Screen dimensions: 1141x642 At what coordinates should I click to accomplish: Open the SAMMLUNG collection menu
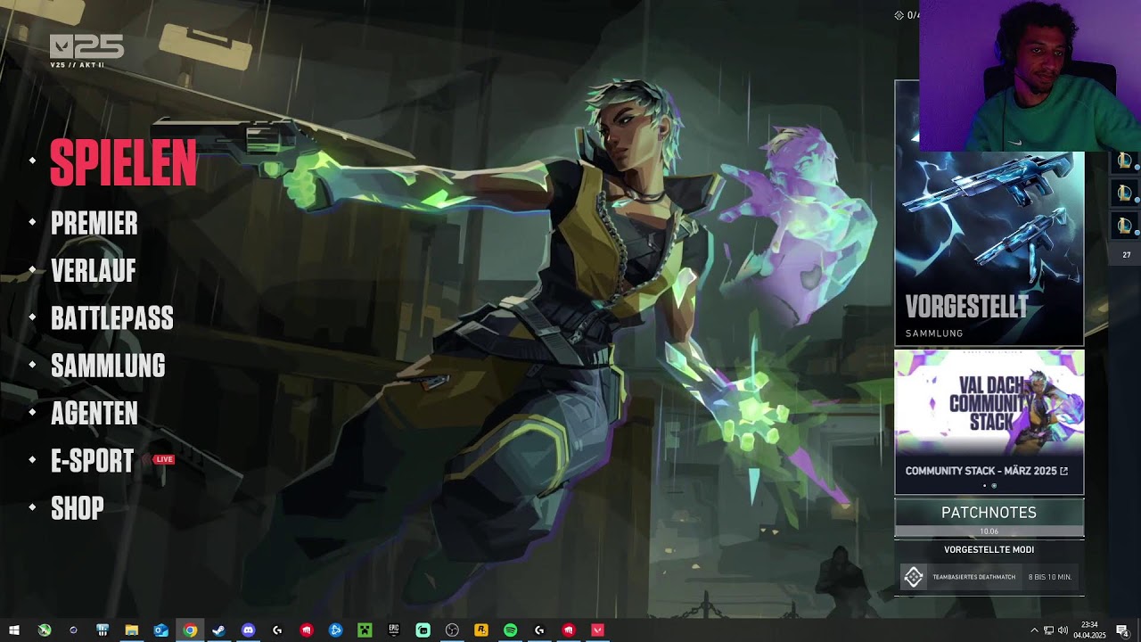[x=108, y=366]
